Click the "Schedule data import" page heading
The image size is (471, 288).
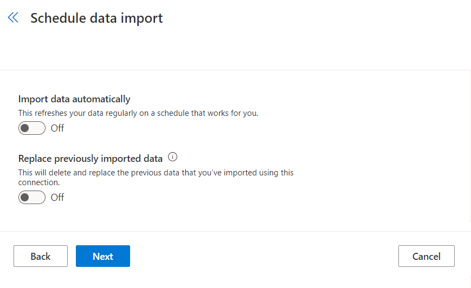point(96,18)
